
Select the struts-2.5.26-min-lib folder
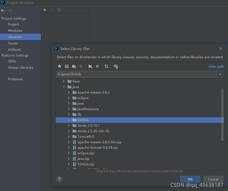140,131
